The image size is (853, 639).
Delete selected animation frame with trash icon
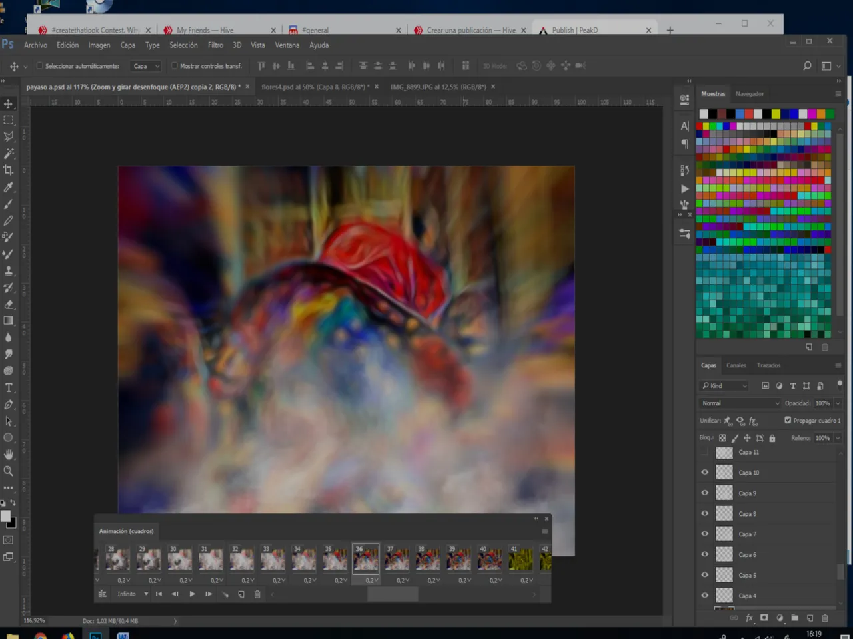(x=257, y=594)
